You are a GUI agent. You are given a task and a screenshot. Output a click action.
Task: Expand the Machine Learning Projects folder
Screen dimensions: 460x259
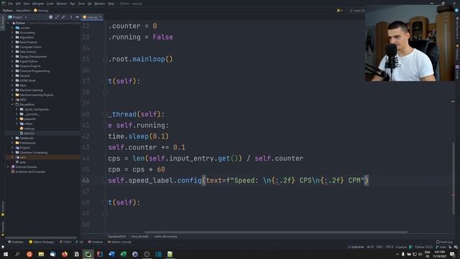click(x=13, y=95)
